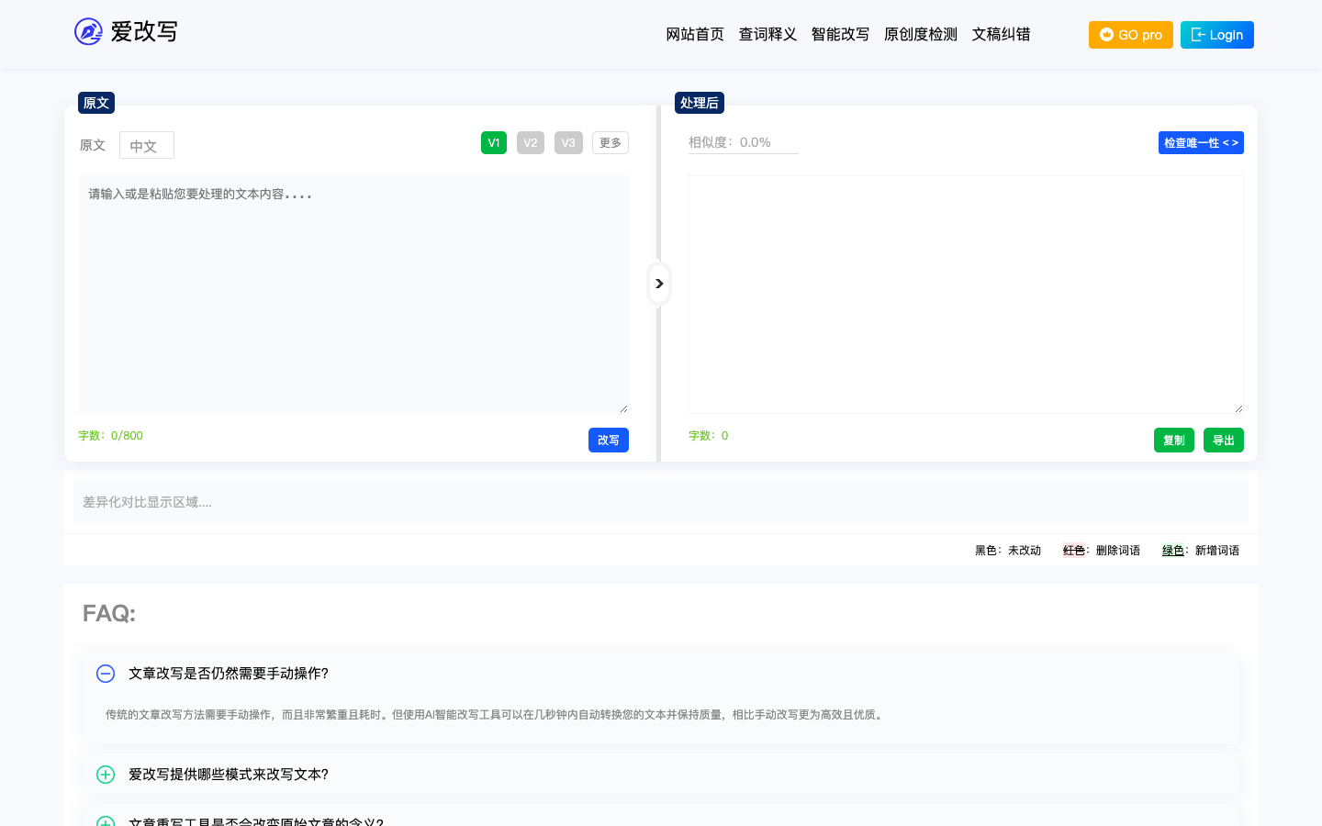
Task: Click the crown GO pro button
Action: pos(1130,35)
